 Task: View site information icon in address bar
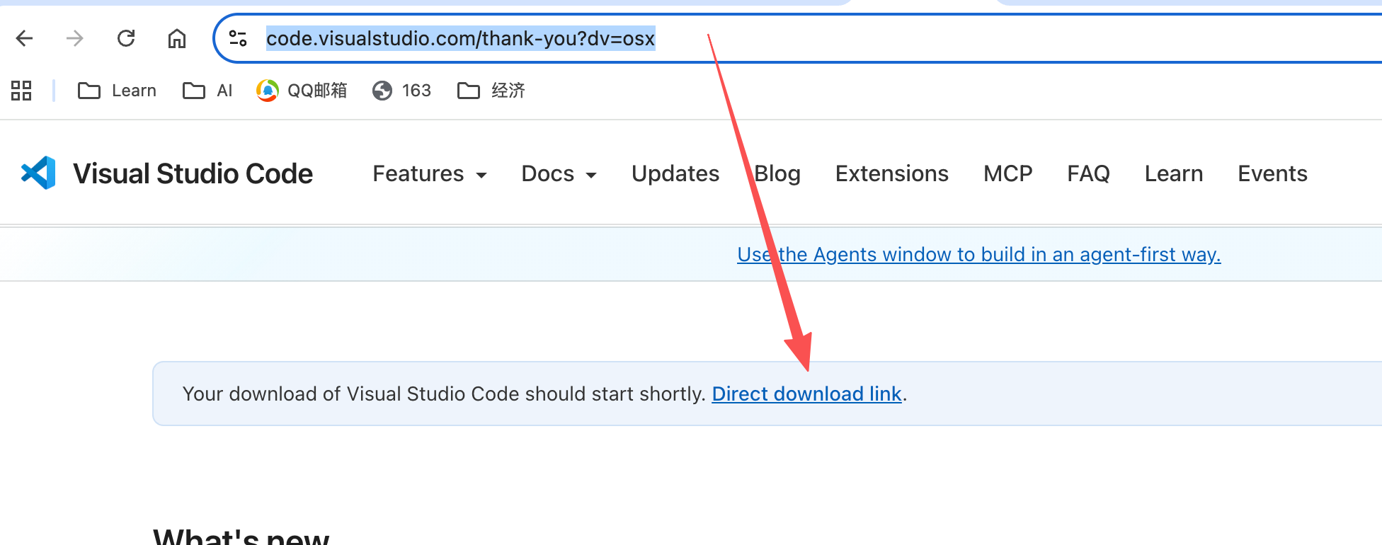click(x=238, y=38)
